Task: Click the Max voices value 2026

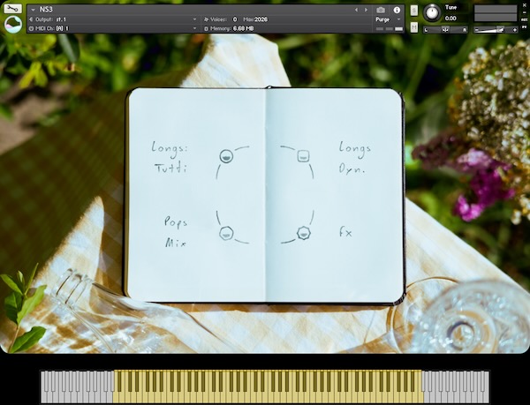Action: pyautogui.click(x=261, y=19)
